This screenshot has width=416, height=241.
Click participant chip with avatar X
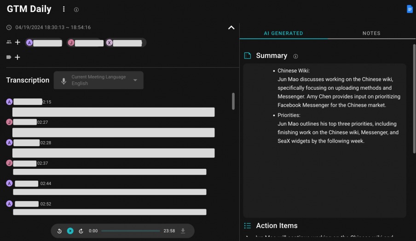coord(126,43)
